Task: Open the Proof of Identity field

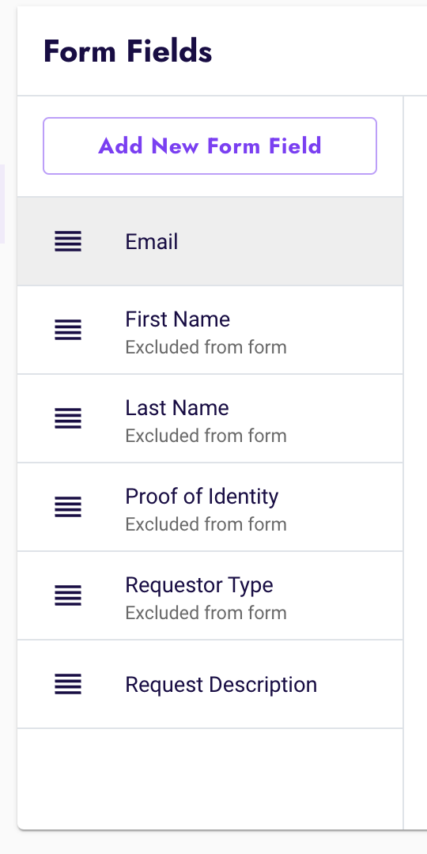Action: tap(210, 507)
